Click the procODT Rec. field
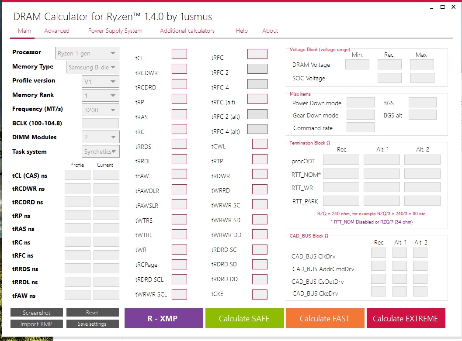The image size is (462, 341). [341, 160]
